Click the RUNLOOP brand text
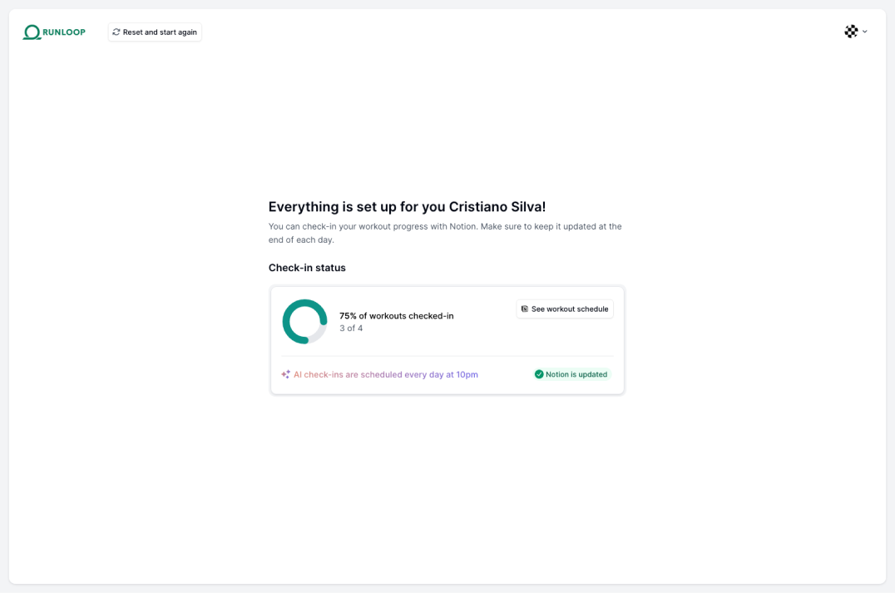 click(x=64, y=32)
